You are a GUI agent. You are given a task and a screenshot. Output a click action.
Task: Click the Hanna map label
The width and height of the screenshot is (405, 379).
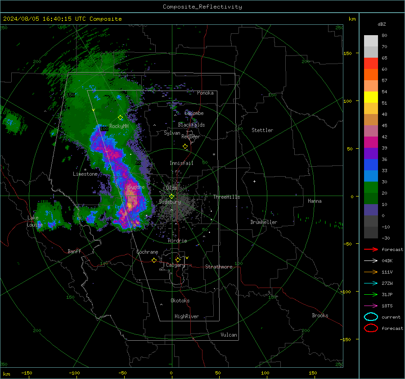(x=315, y=201)
